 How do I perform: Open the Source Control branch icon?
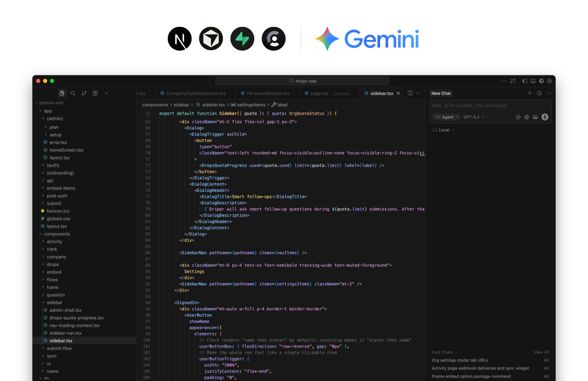pos(84,93)
